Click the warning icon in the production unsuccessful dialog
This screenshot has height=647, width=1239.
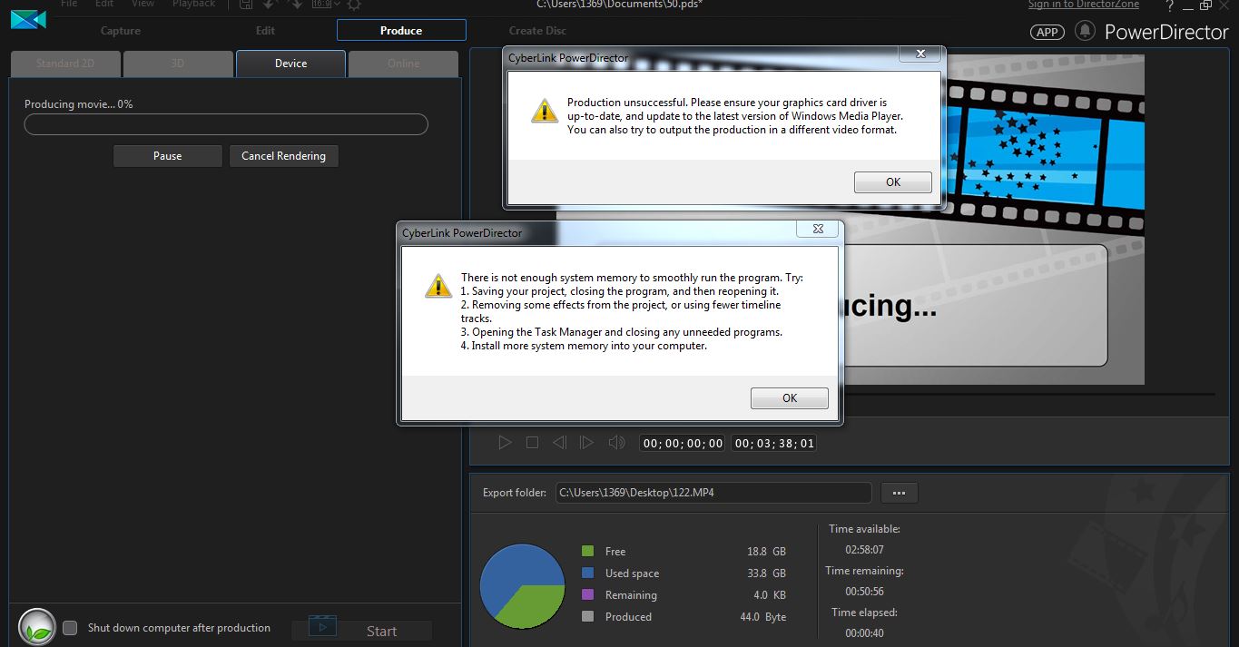[x=545, y=111]
